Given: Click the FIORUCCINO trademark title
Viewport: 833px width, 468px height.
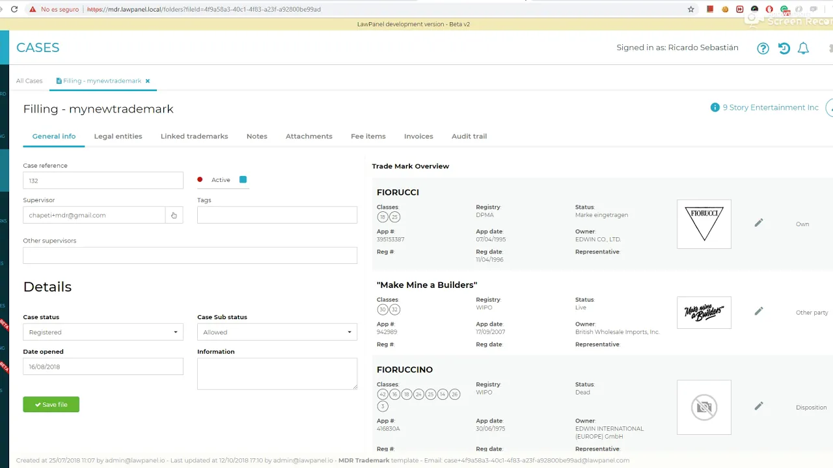Looking at the screenshot, I should click(405, 370).
